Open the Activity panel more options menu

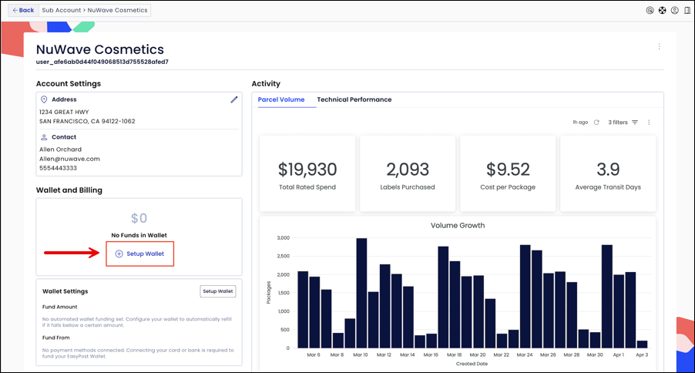pos(649,123)
